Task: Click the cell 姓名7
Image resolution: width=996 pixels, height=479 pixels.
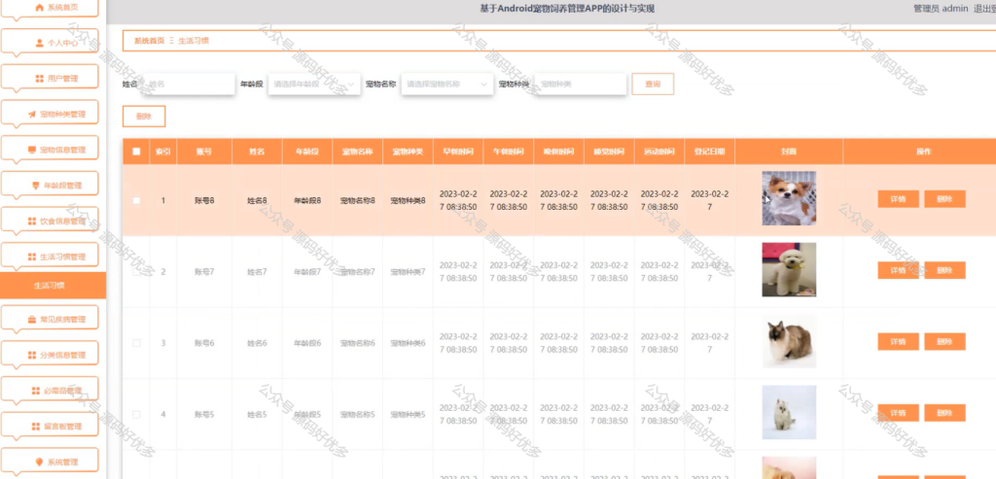Action: [257, 271]
